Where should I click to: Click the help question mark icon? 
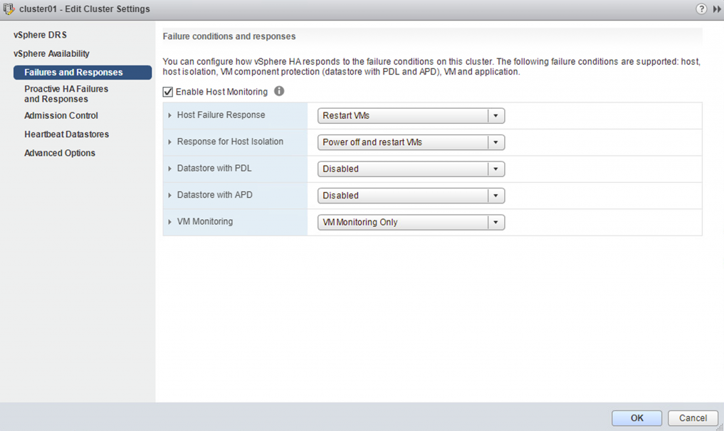[x=701, y=9]
